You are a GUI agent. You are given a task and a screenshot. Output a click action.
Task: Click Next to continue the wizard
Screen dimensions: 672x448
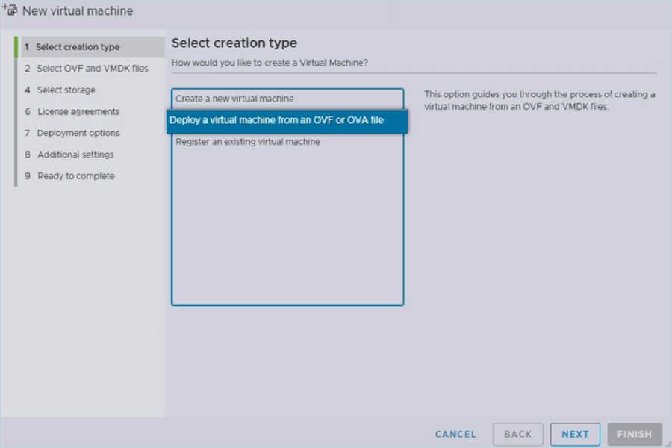[x=575, y=434]
